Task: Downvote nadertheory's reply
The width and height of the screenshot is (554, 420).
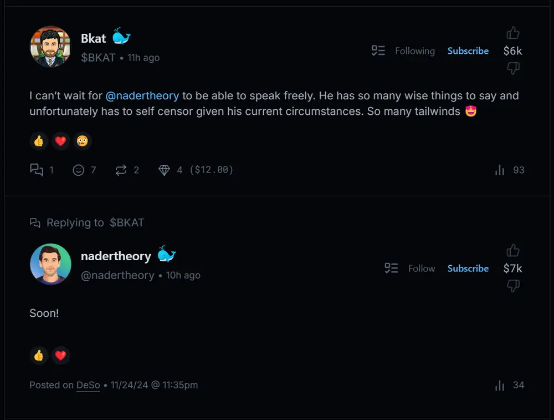Action: pyautogui.click(x=513, y=286)
